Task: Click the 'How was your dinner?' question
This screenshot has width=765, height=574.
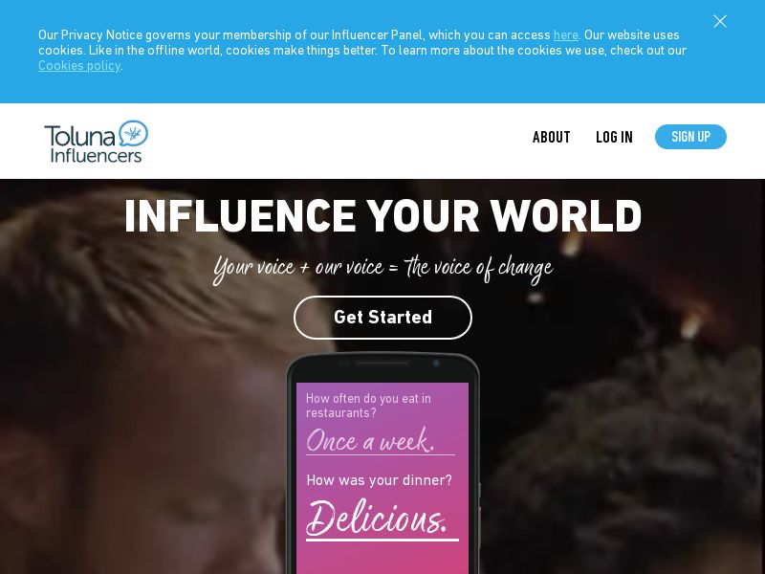Action: [x=379, y=480]
